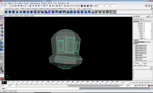Select the Render radio button

(x=142, y=63)
